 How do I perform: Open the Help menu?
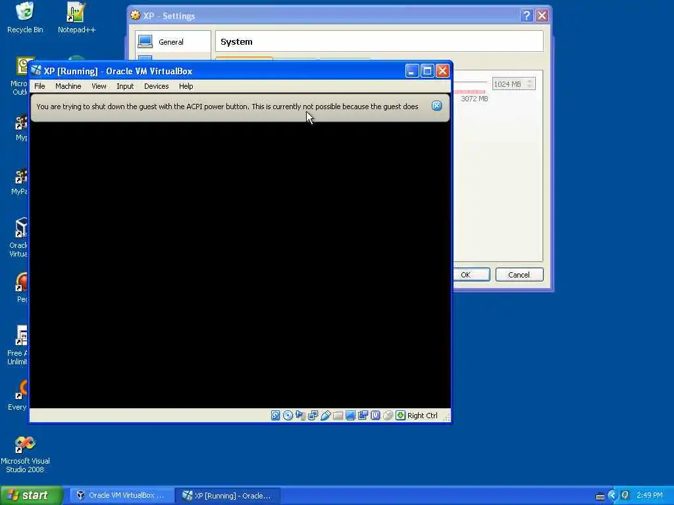pos(186,86)
